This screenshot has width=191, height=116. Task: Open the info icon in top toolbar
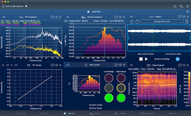[187, 6]
